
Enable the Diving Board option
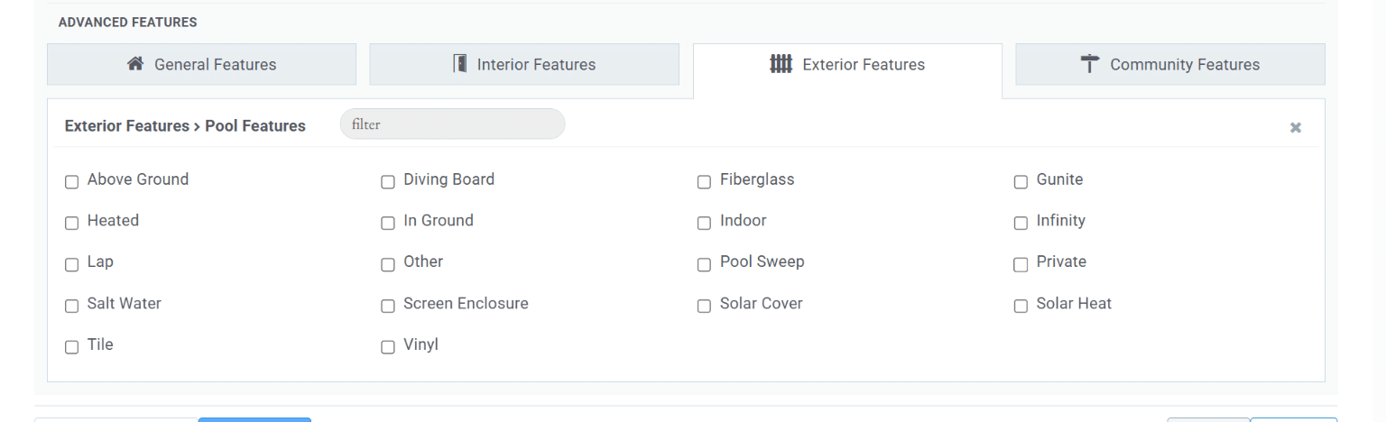388,182
